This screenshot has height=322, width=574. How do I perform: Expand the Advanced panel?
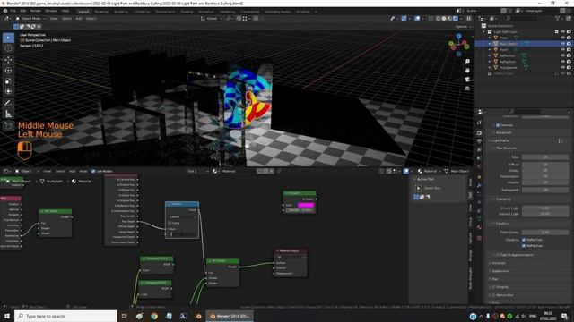(x=503, y=132)
